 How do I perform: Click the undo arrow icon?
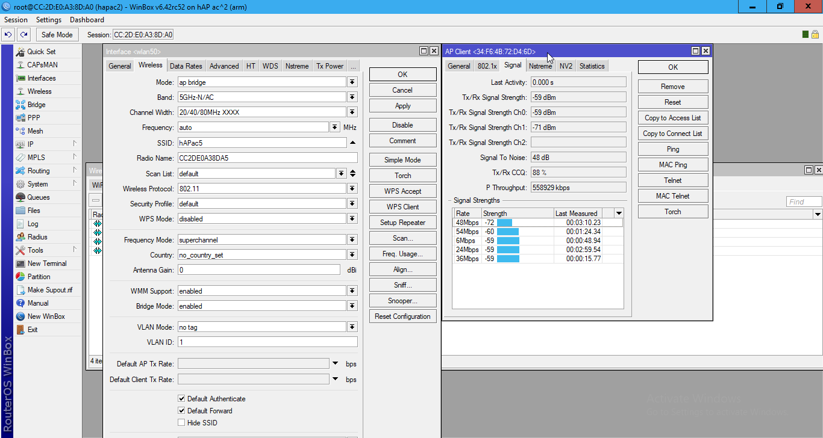click(x=8, y=35)
